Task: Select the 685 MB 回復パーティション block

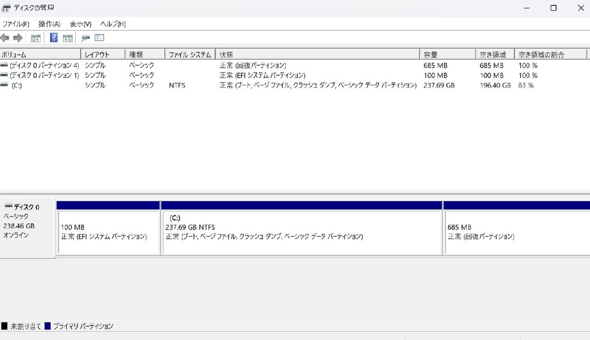Action: 514,231
